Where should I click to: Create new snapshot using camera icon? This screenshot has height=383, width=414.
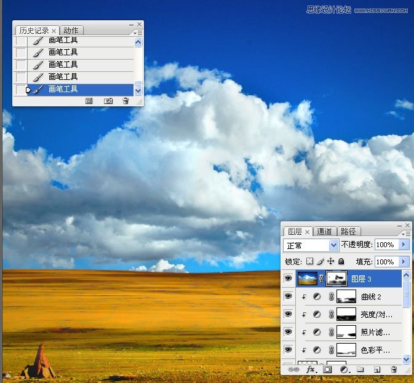pyautogui.click(x=108, y=101)
